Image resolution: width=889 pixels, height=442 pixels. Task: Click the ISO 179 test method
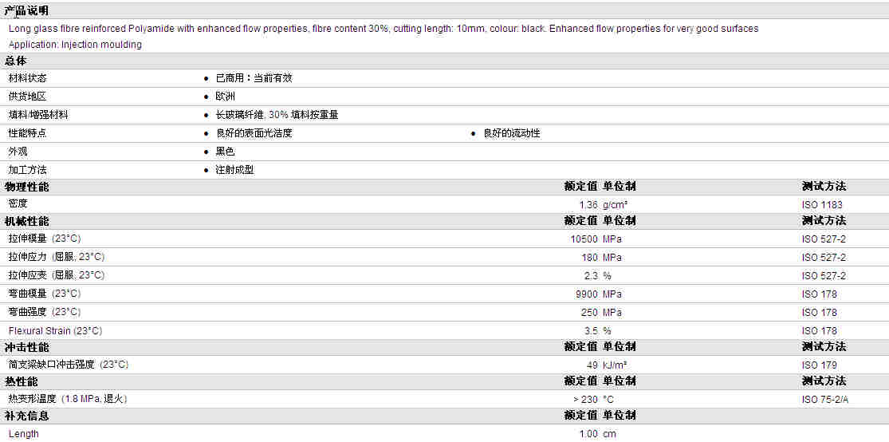820,365
